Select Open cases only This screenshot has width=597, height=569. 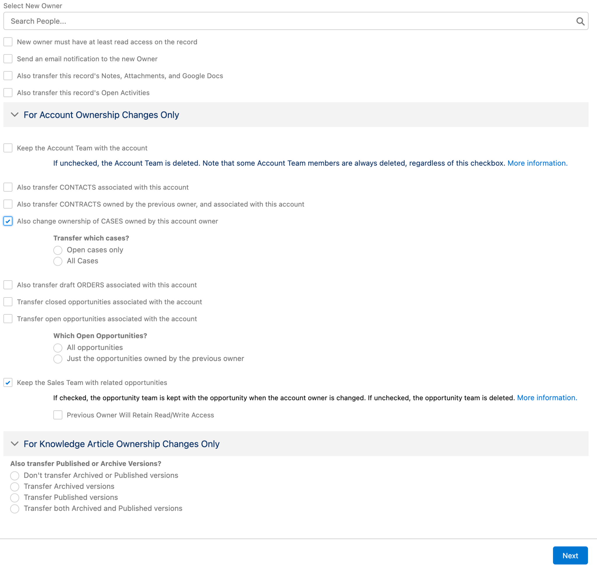(58, 250)
